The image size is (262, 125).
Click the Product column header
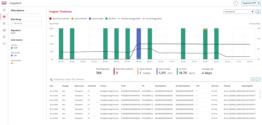click(x=103, y=86)
